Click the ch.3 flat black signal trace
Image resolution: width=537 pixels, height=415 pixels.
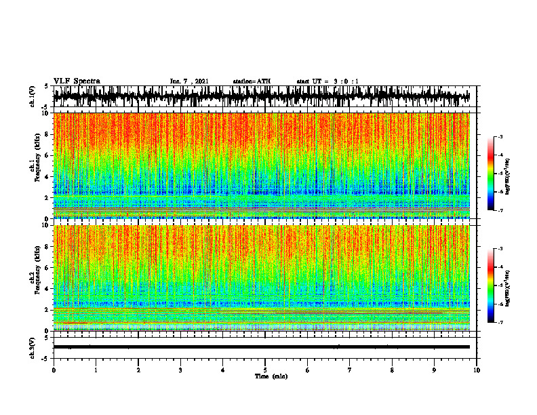262,347
